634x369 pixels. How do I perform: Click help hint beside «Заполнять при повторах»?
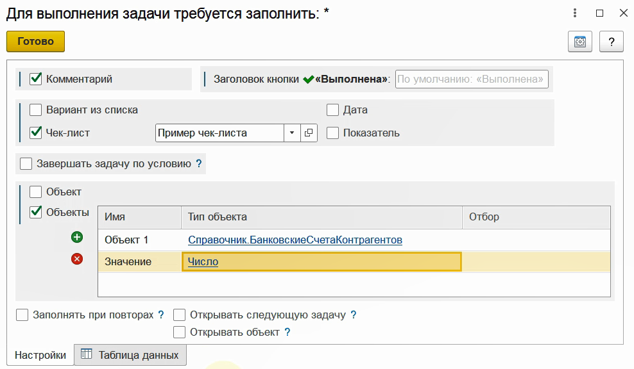pyautogui.click(x=161, y=315)
